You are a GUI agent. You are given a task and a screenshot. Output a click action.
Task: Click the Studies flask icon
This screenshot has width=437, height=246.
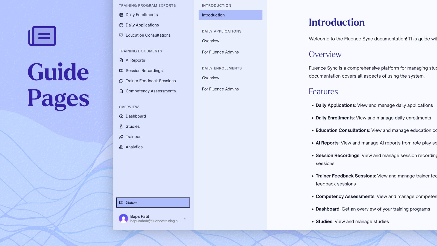click(x=121, y=126)
